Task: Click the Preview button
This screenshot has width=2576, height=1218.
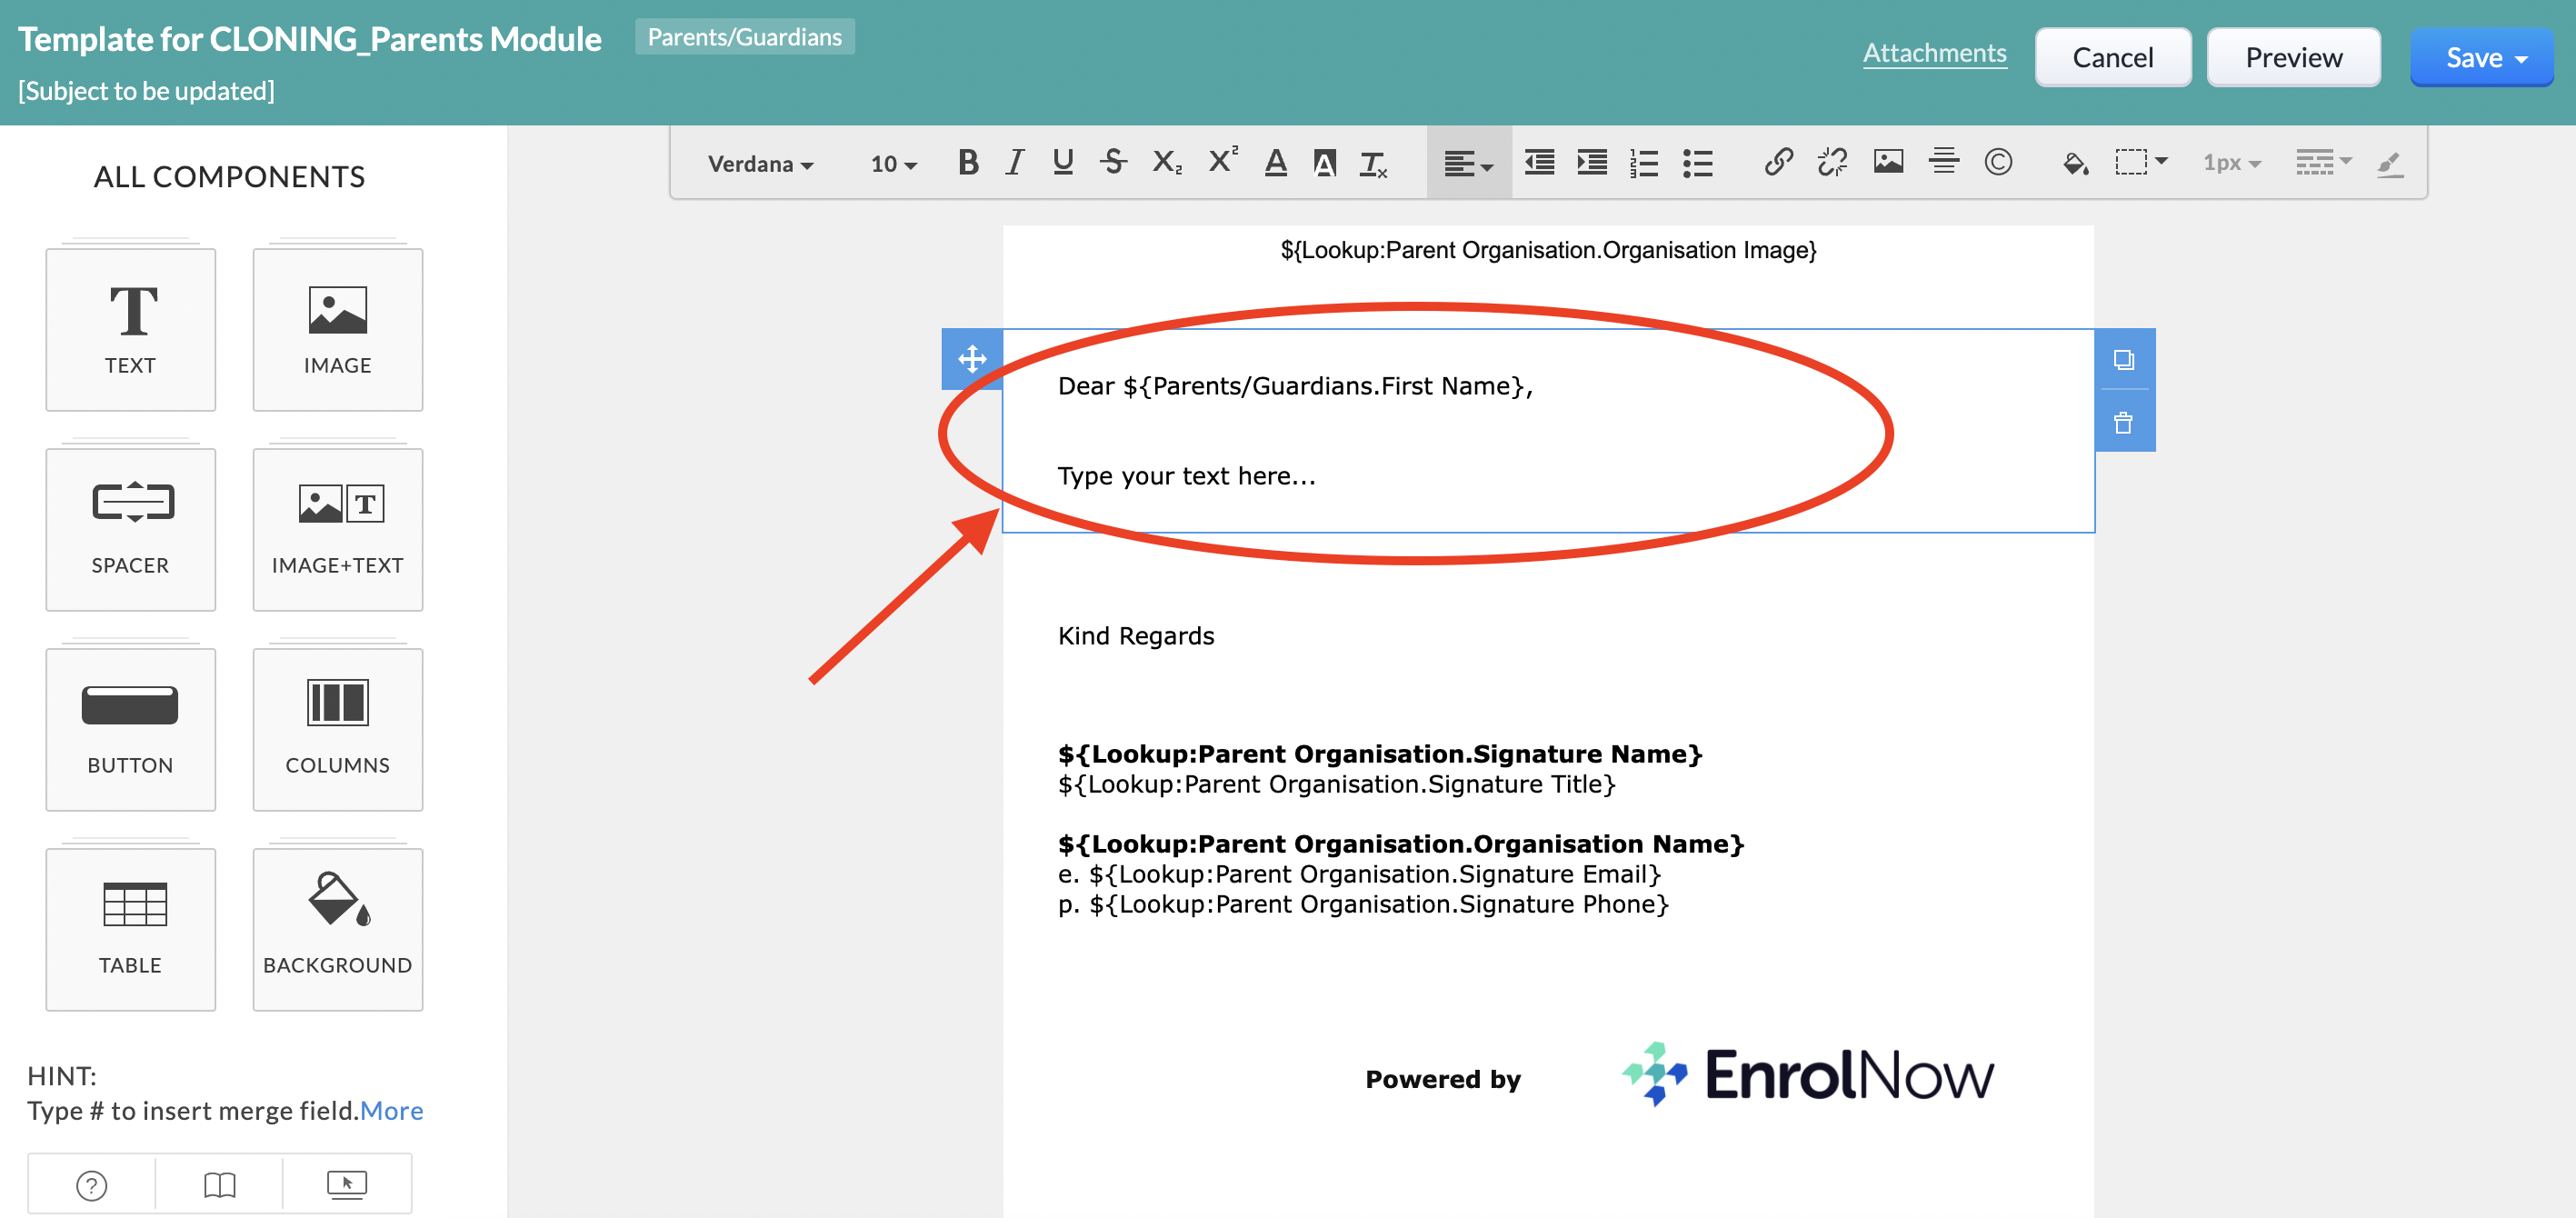Action: (x=2292, y=58)
